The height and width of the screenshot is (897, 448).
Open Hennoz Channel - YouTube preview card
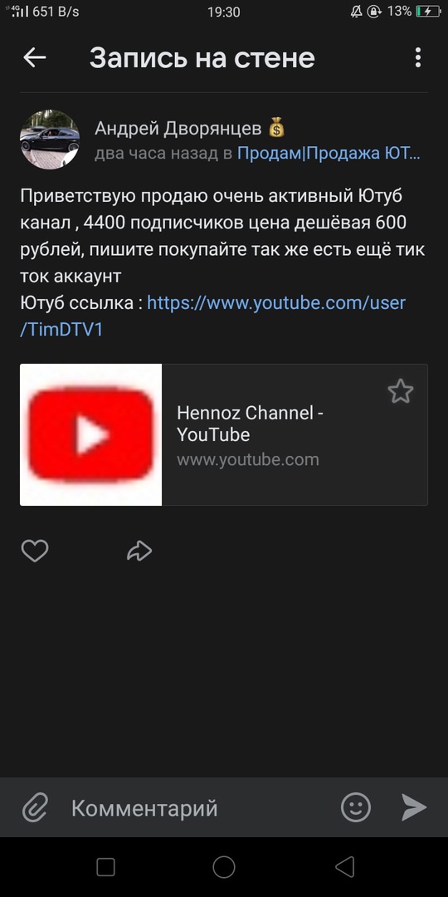(x=224, y=434)
